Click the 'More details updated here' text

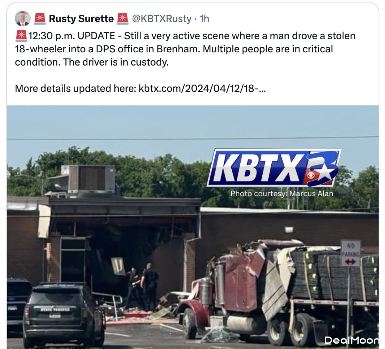point(75,88)
